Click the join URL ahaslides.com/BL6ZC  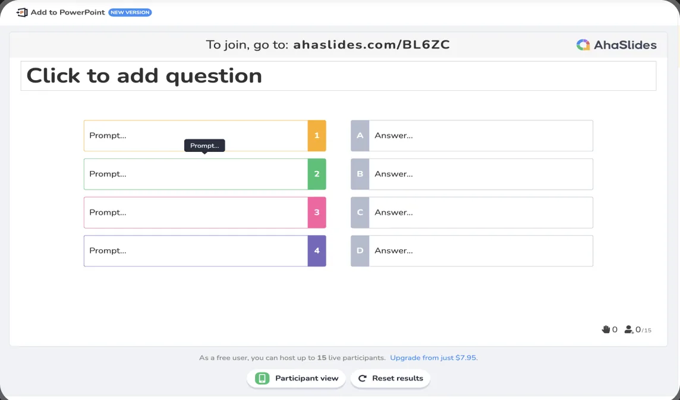[x=372, y=45]
